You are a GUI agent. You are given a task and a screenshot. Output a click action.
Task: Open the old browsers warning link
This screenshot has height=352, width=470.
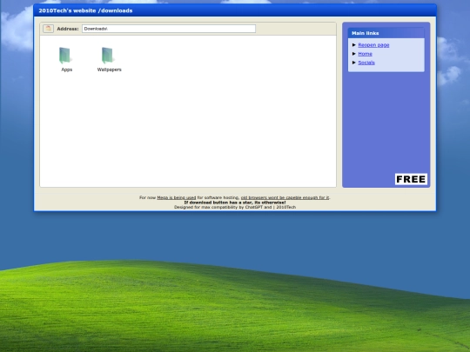point(285,197)
